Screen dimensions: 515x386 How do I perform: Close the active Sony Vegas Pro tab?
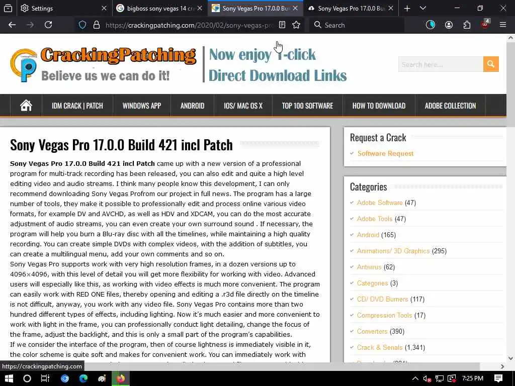295,8
